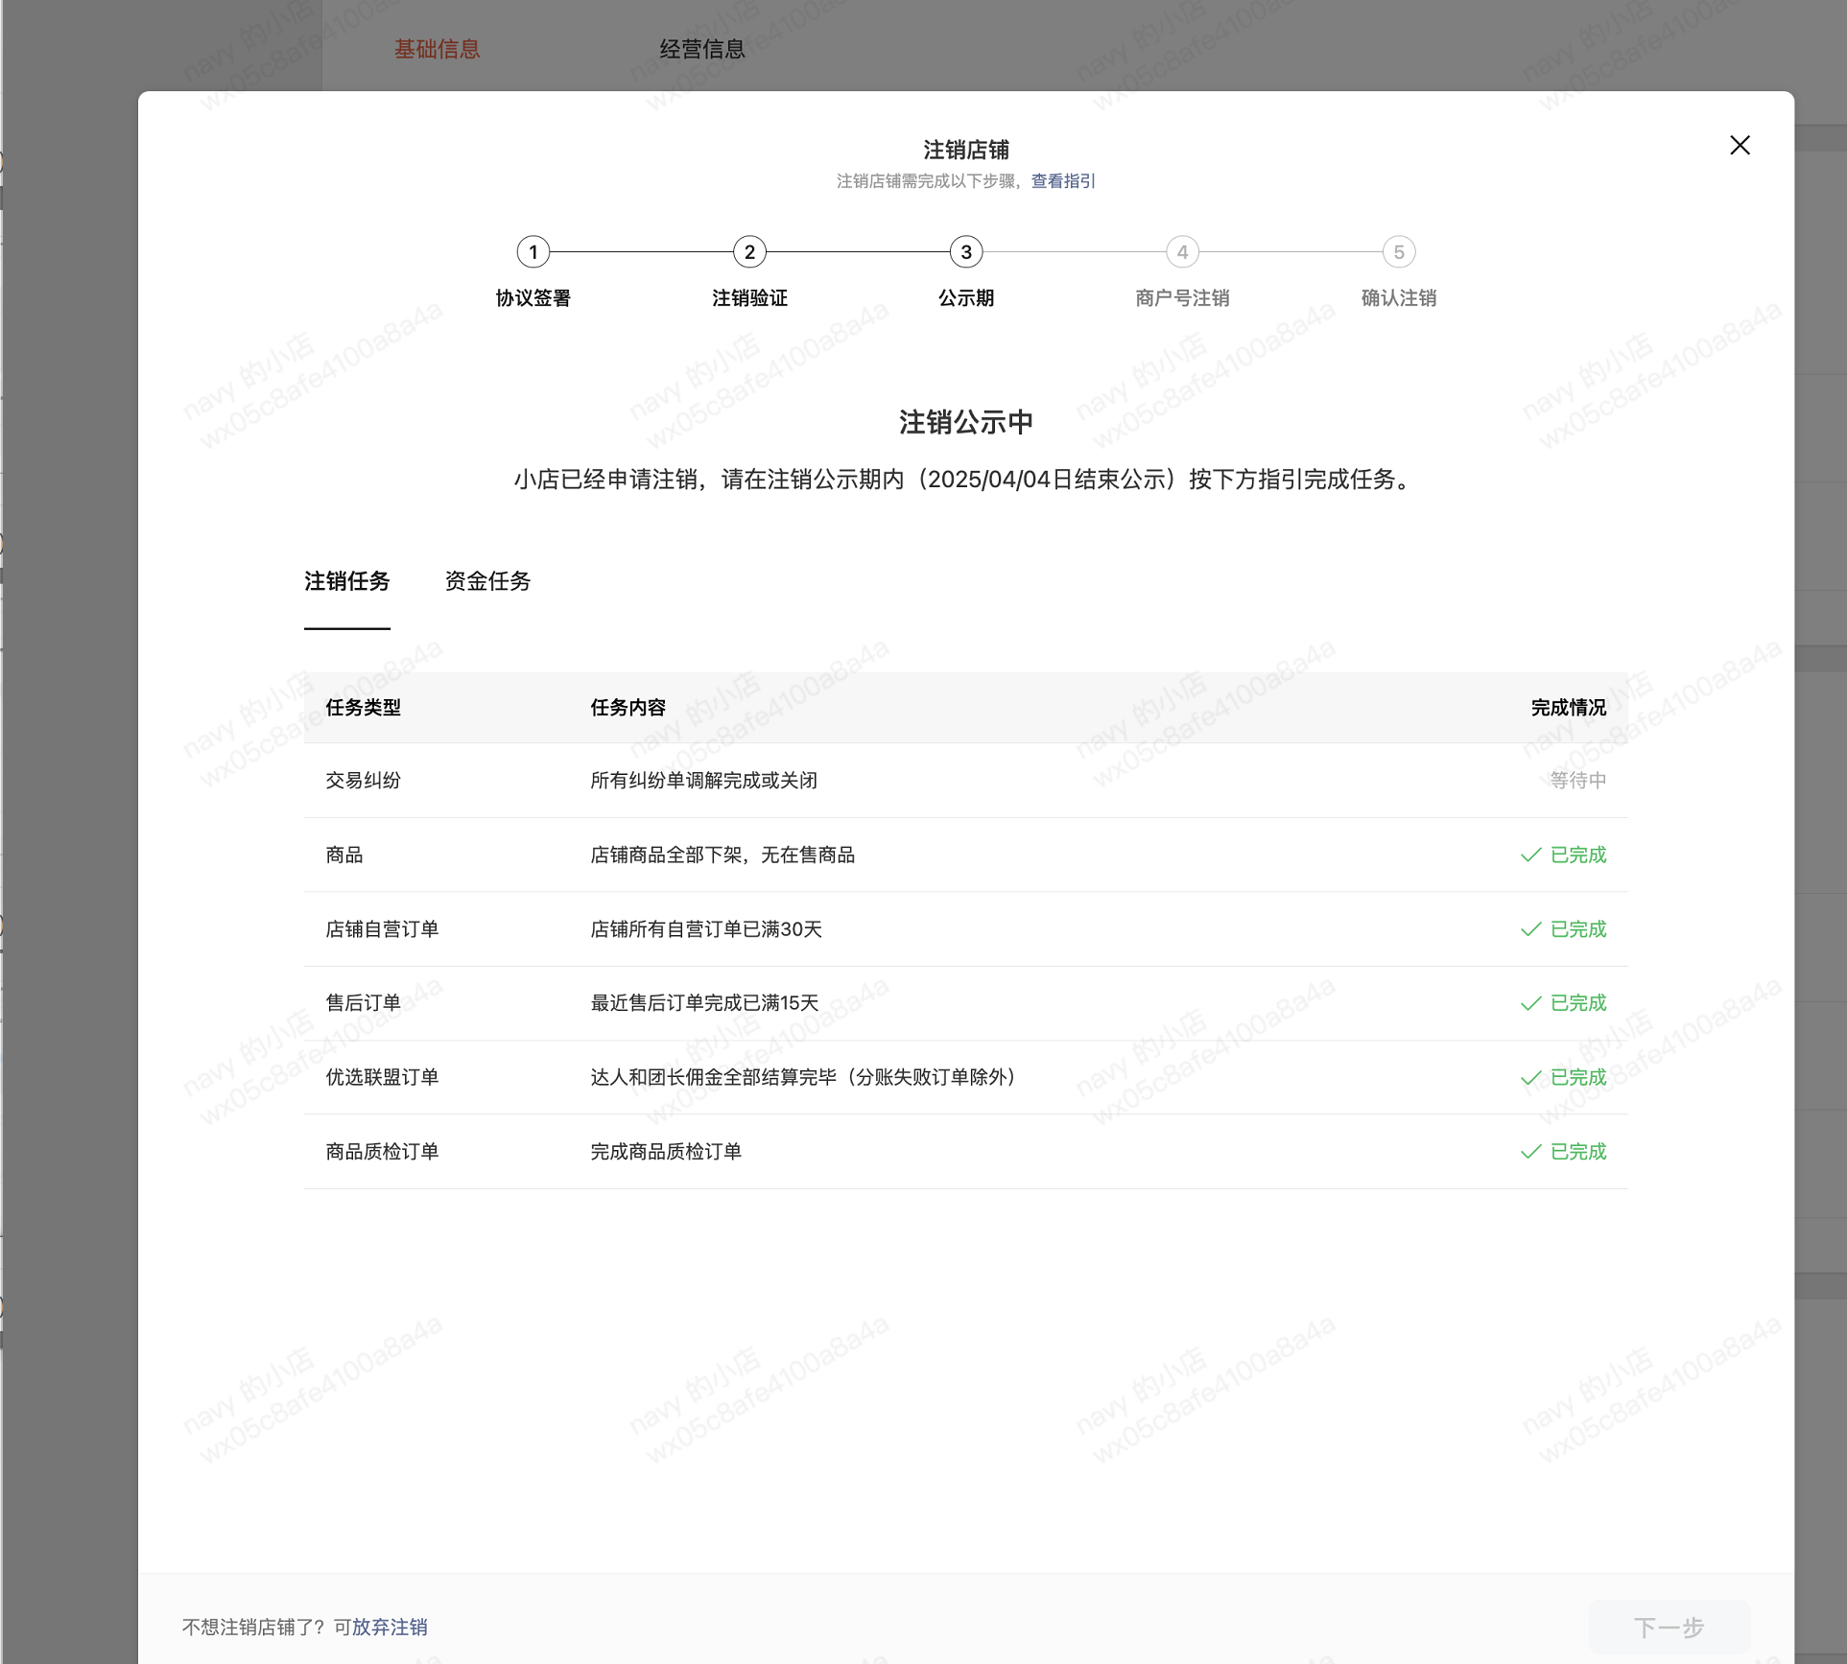The width and height of the screenshot is (1847, 1664).
Task: Click the 公示期 step label
Action: [966, 298]
